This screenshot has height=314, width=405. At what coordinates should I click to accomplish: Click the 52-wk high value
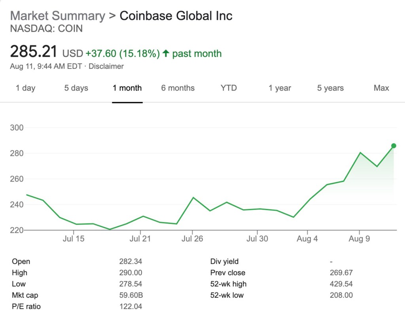coord(341,284)
